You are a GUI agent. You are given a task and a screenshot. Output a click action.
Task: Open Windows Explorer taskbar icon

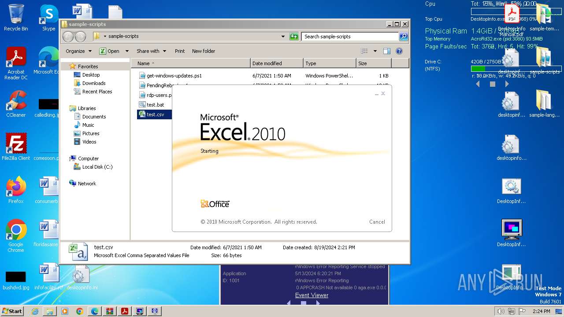coord(50,311)
